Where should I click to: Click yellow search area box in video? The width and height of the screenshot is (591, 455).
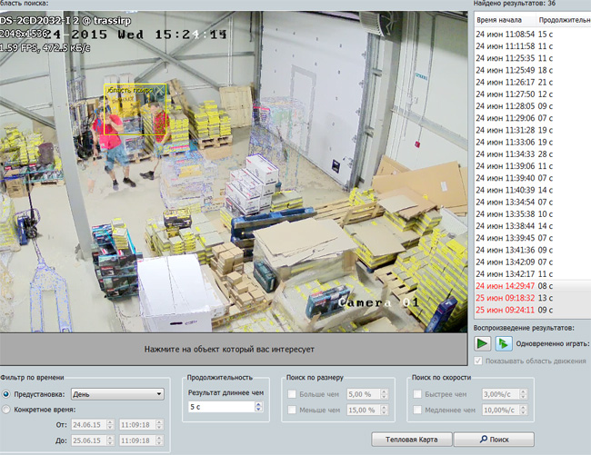(135, 110)
